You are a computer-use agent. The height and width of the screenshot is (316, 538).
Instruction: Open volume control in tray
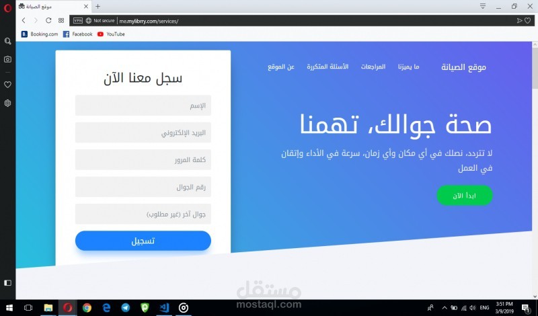tap(473, 308)
